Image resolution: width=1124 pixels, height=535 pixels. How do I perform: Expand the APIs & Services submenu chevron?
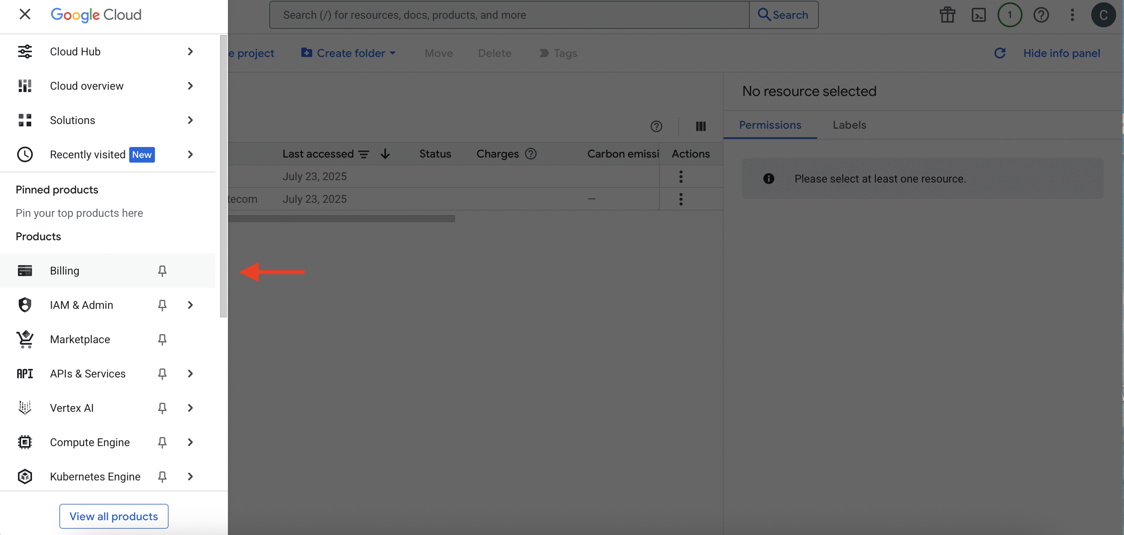(190, 374)
